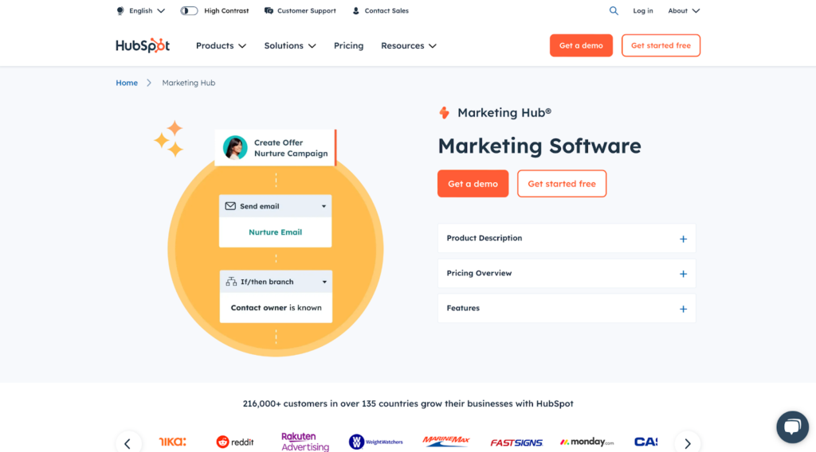Click the Home breadcrumb link

[127, 83]
